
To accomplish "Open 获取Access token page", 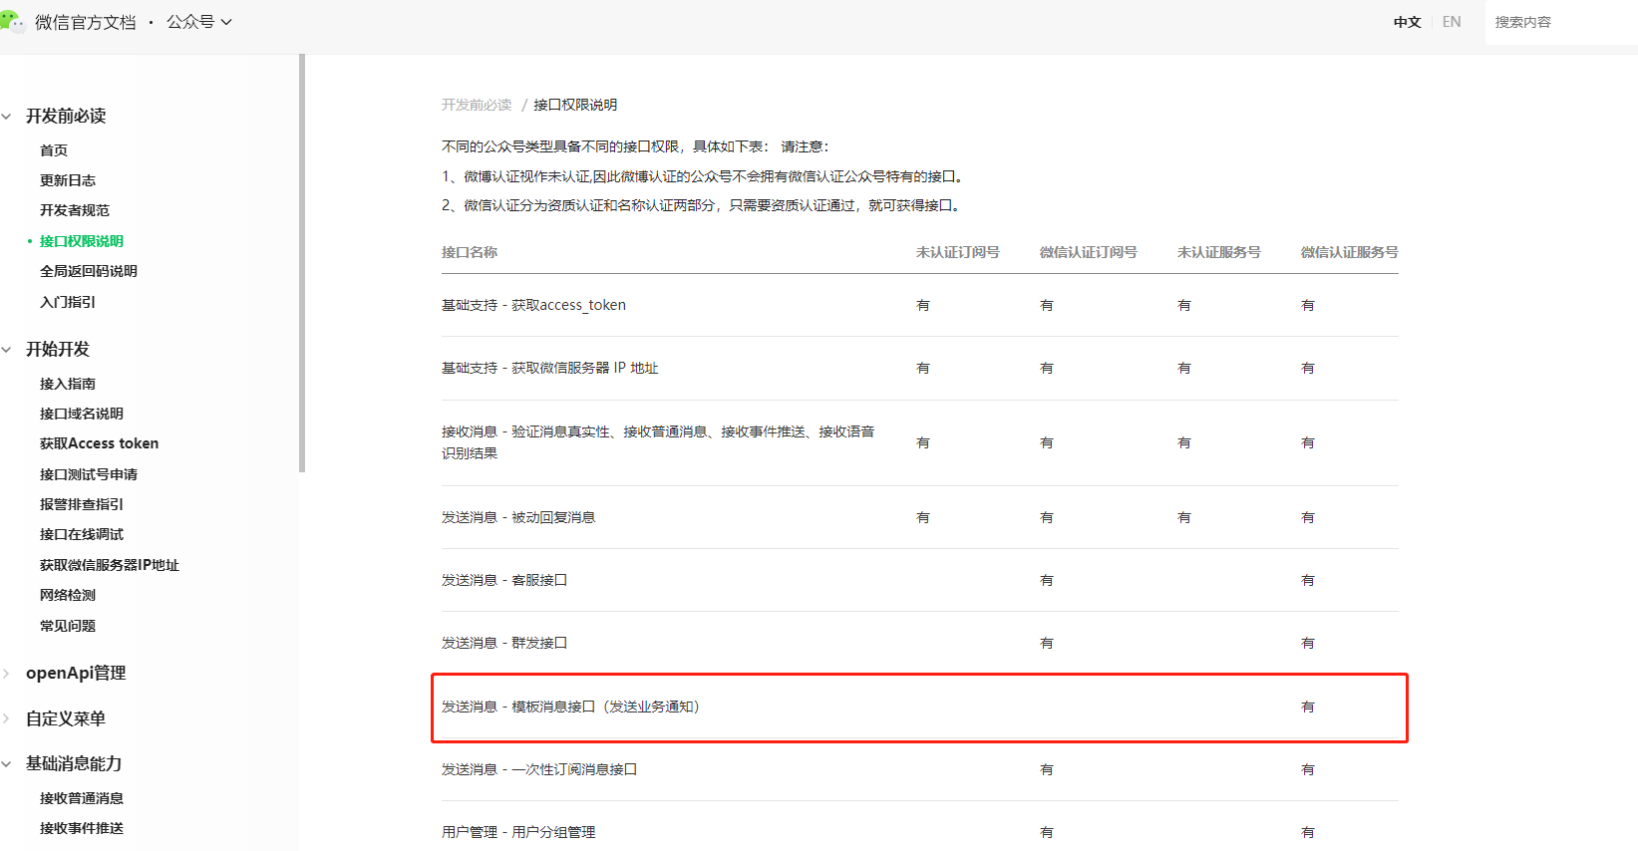I will pyautogui.click(x=99, y=443).
